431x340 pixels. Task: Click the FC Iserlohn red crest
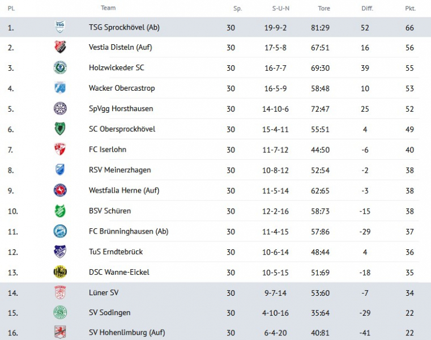[x=60, y=150]
